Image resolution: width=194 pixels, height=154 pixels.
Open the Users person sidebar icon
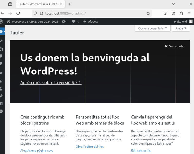[1, 89]
